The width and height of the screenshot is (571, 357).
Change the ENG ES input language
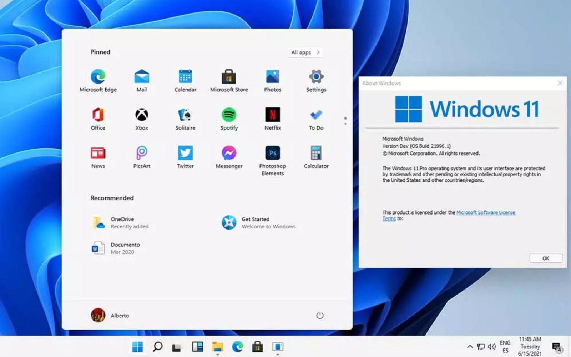(505, 347)
